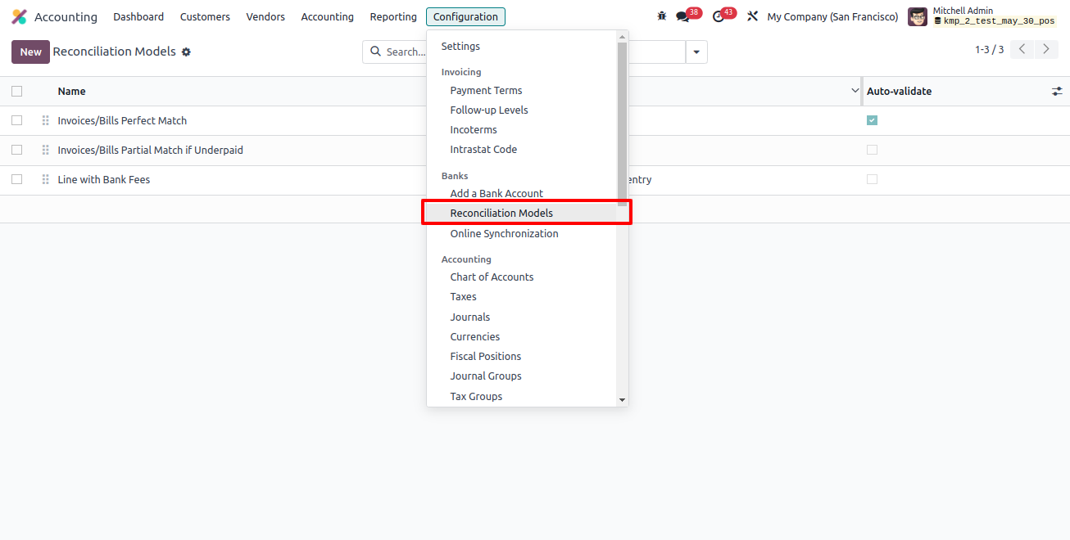
Task: Grab drag handle of Invoices/Bills Perfect Match
Action: (x=46, y=120)
